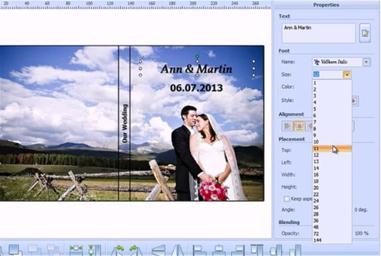Align object left icon in bottom toolbar
Screen dimensions: 381x256
pyautogui.click(x=199, y=250)
